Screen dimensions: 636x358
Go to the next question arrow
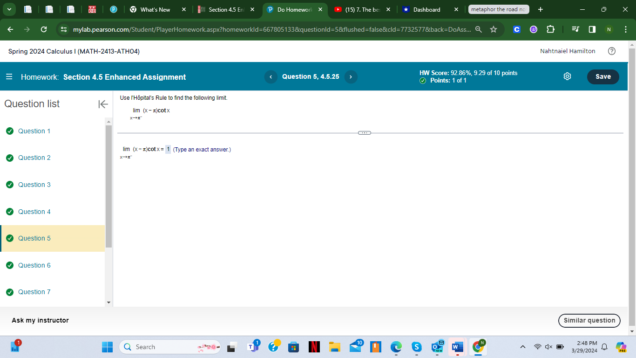[x=351, y=76]
